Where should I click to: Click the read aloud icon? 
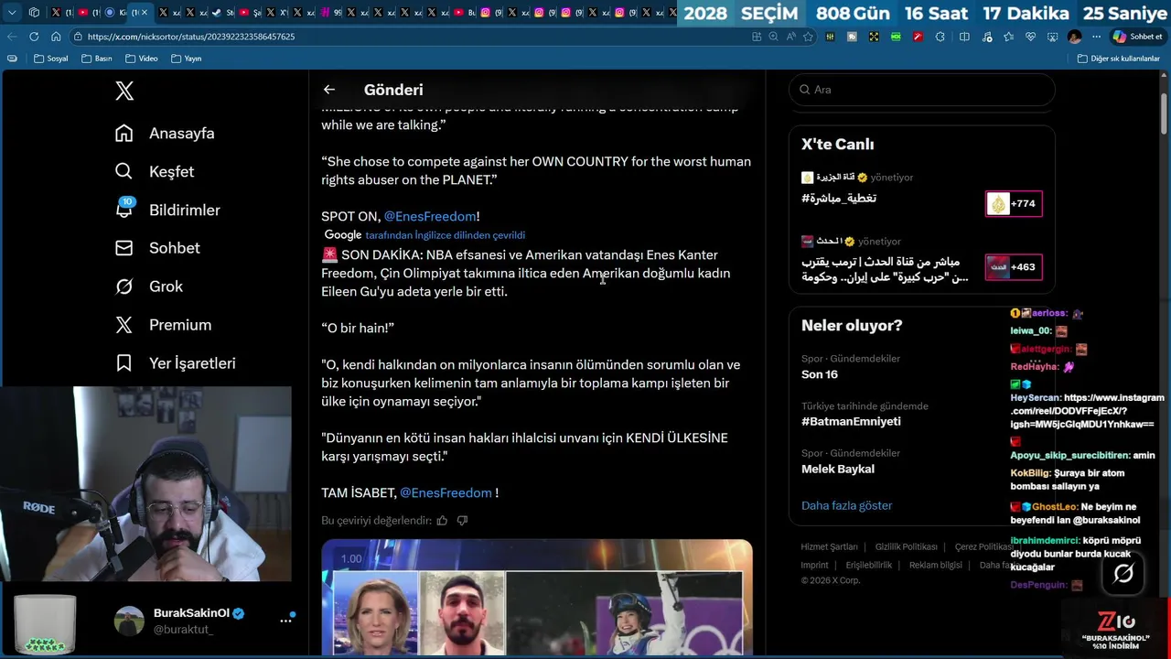(791, 37)
